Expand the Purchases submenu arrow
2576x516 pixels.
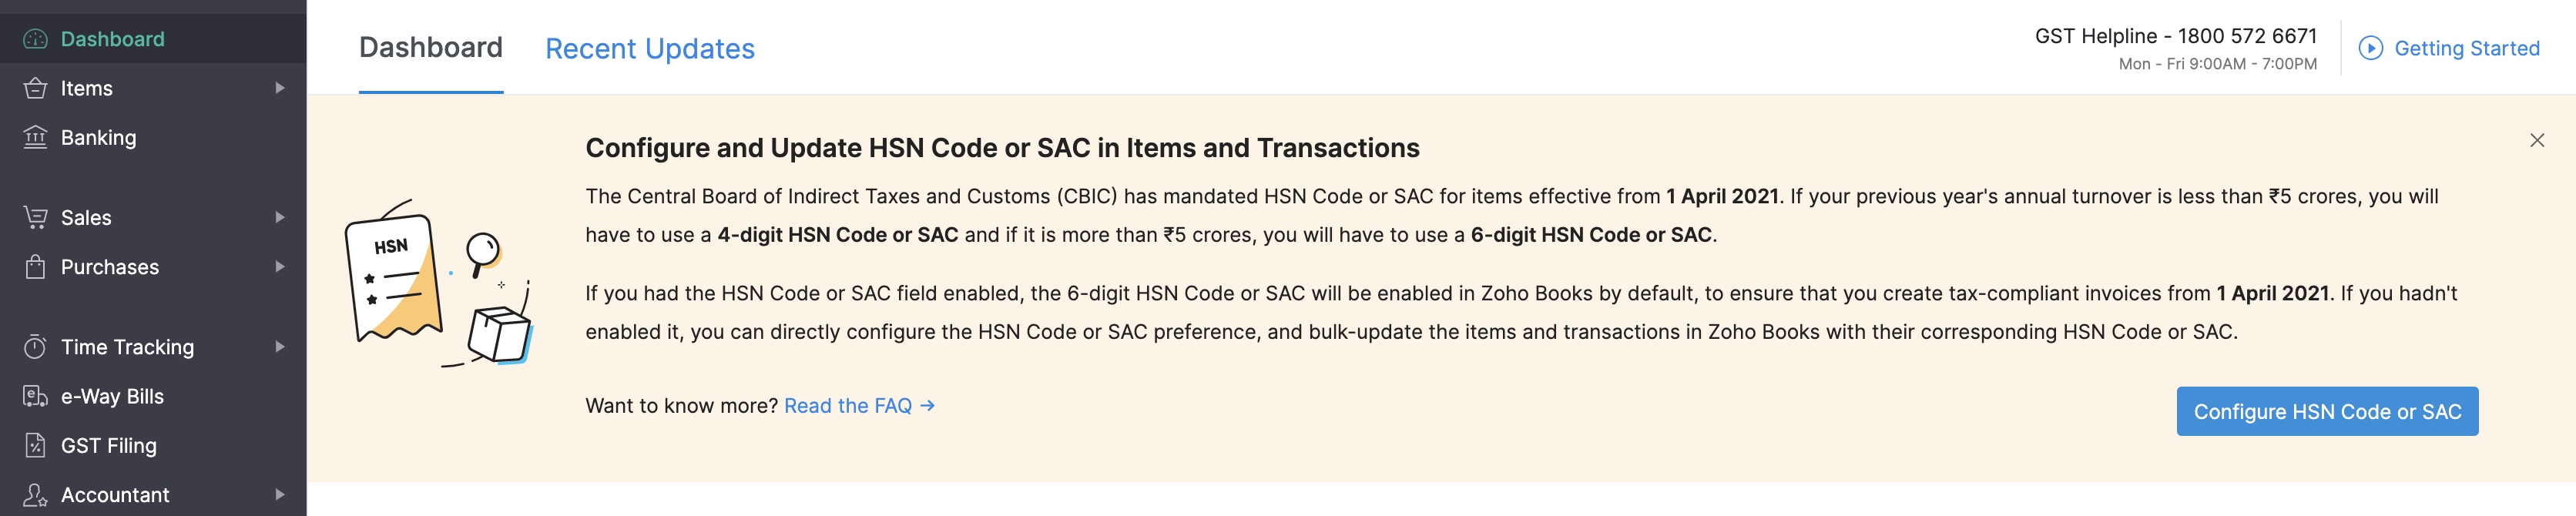pyautogui.click(x=280, y=267)
